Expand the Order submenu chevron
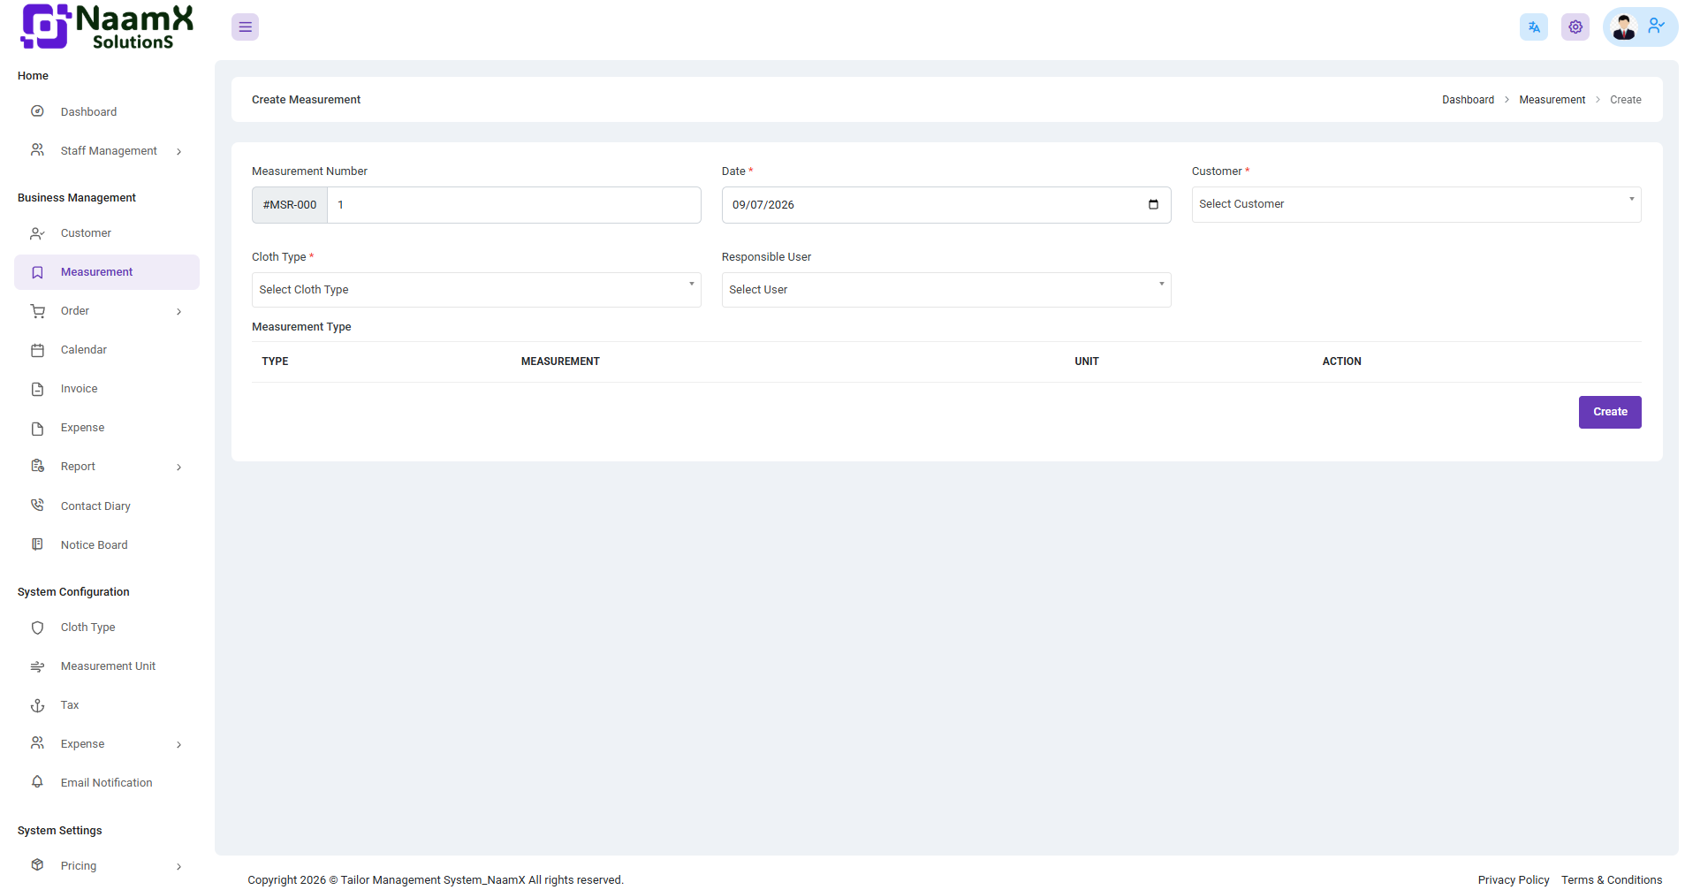The image size is (1685, 890). click(x=179, y=312)
